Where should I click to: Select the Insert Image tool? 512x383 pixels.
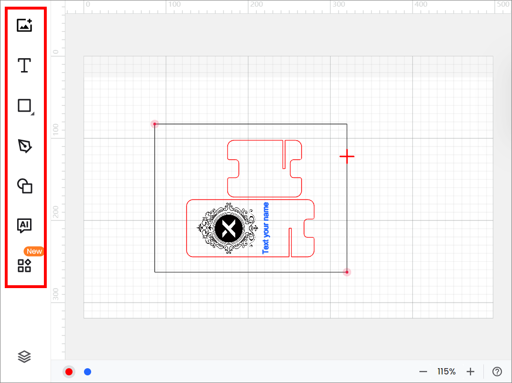pyautogui.click(x=24, y=25)
